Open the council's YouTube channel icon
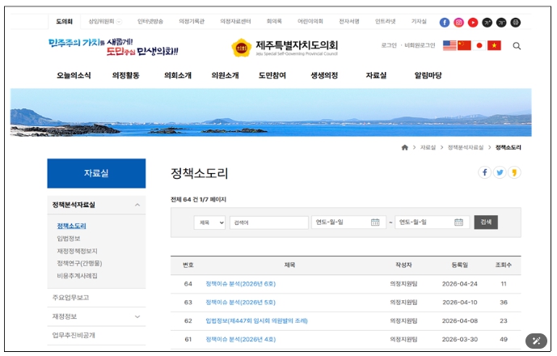The width and height of the screenshot is (557, 356). [473, 22]
